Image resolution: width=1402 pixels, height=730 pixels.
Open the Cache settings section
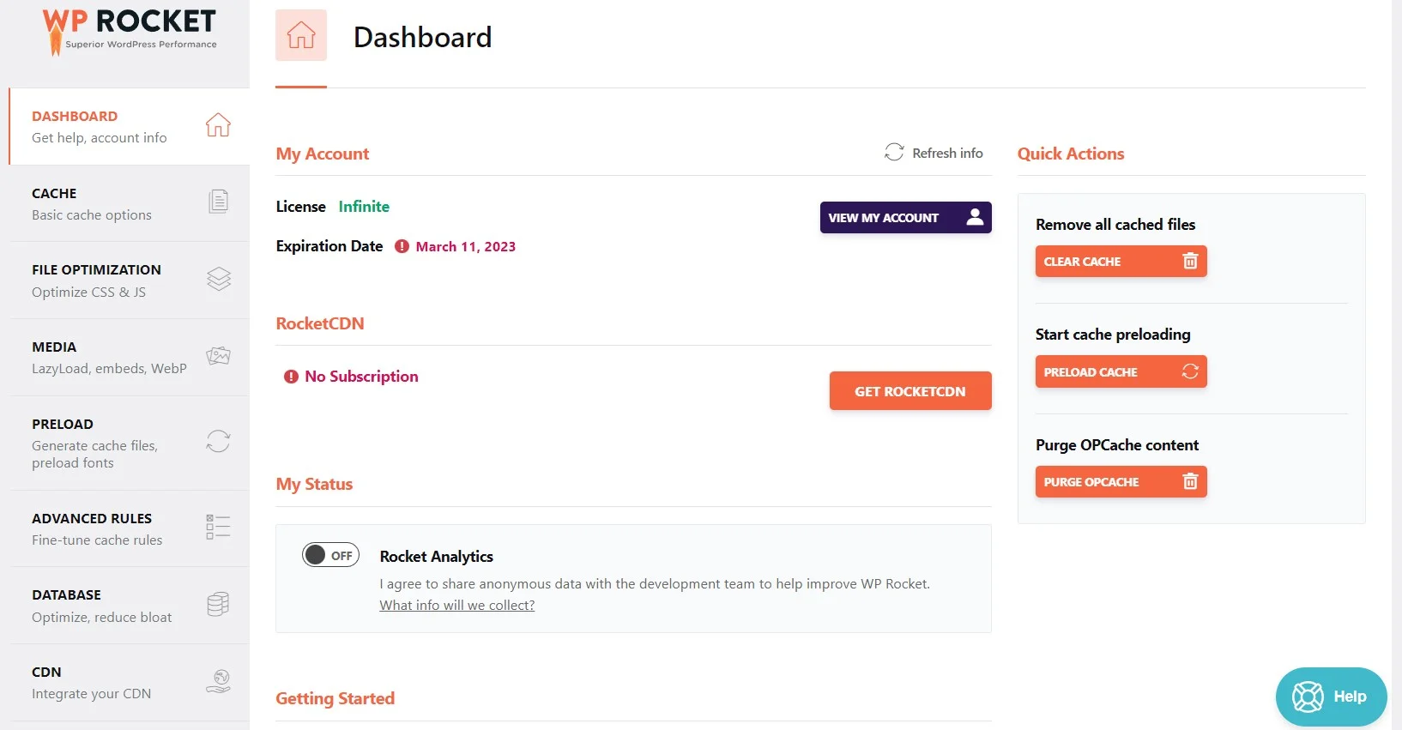pos(130,203)
